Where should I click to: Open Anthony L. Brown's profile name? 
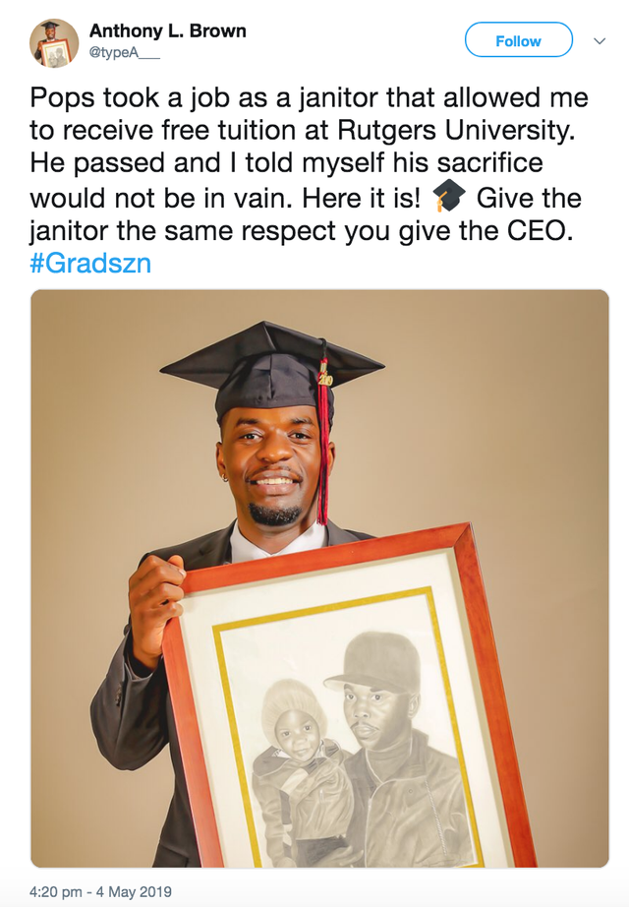168,30
